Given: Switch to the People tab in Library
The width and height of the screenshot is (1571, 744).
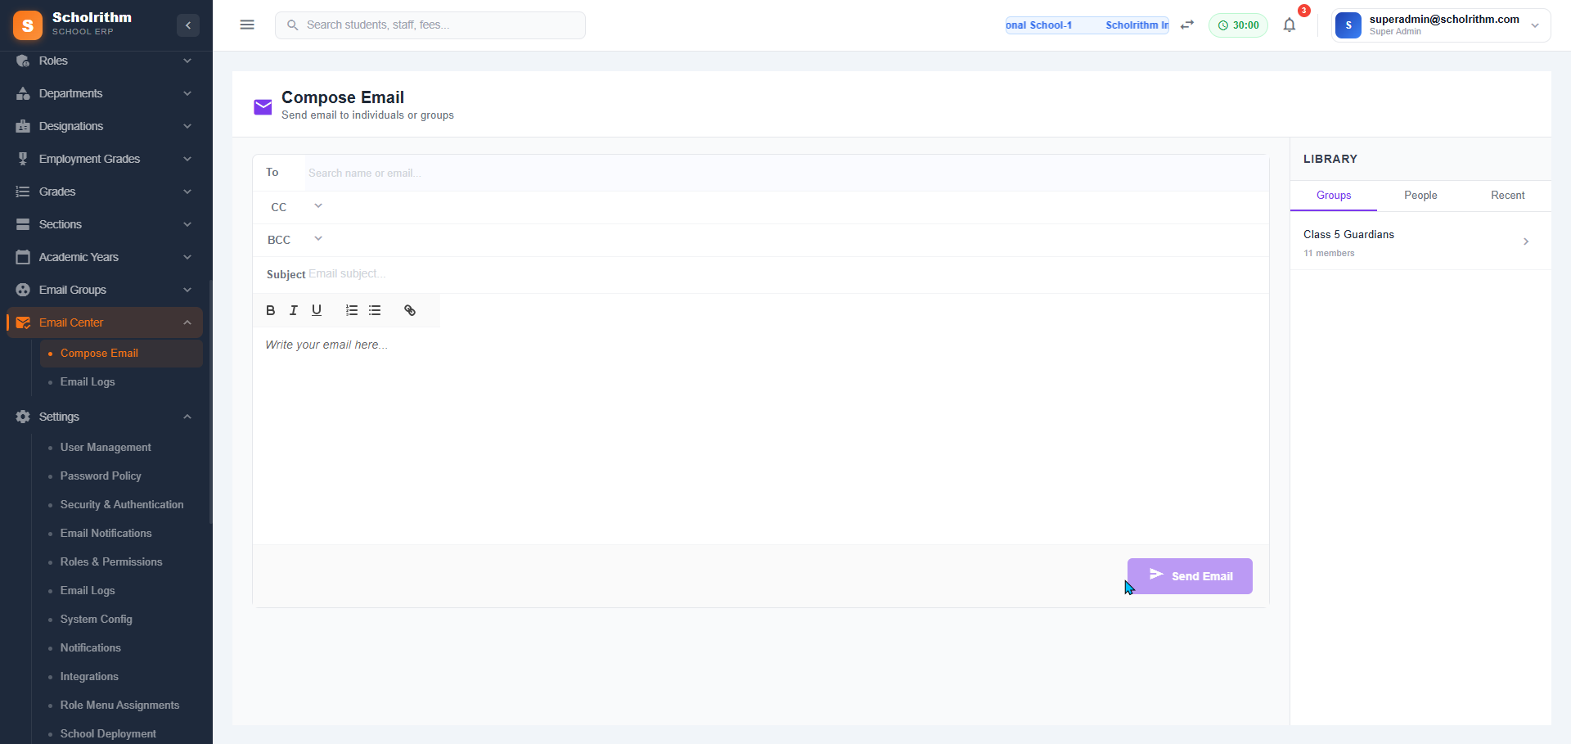Looking at the screenshot, I should [1420, 196].
